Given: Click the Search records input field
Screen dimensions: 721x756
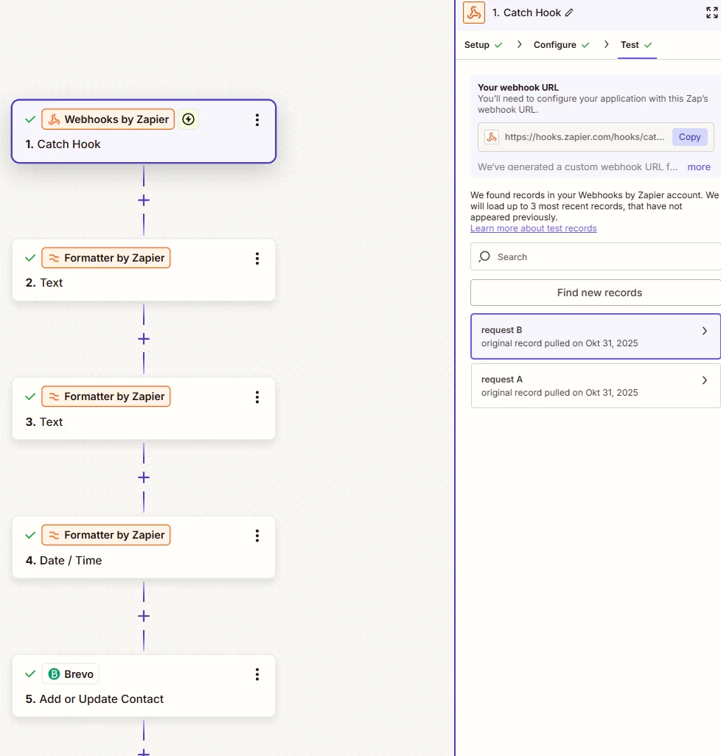Looking at the screenshot, I should pyautogui.click(x=596, y=256).
